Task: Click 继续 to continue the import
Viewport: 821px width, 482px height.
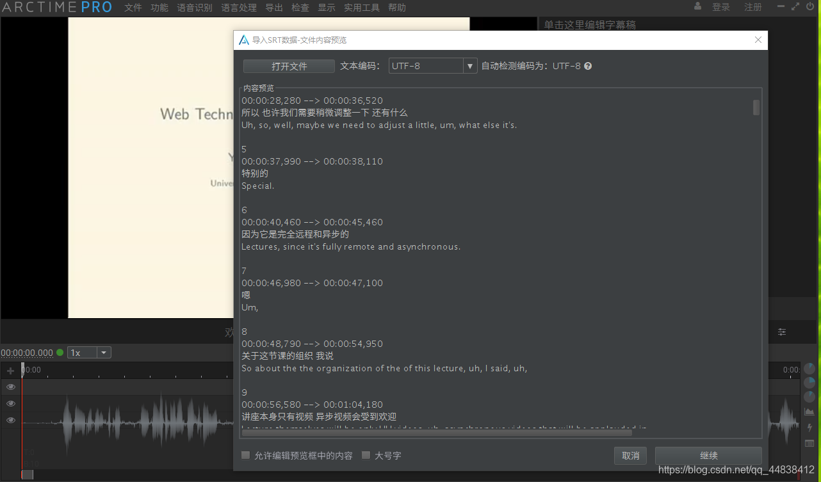Action: (708, 456)
